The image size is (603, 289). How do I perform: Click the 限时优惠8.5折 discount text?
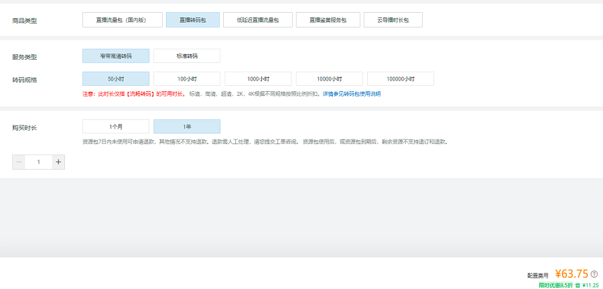(x=555, y=285)
